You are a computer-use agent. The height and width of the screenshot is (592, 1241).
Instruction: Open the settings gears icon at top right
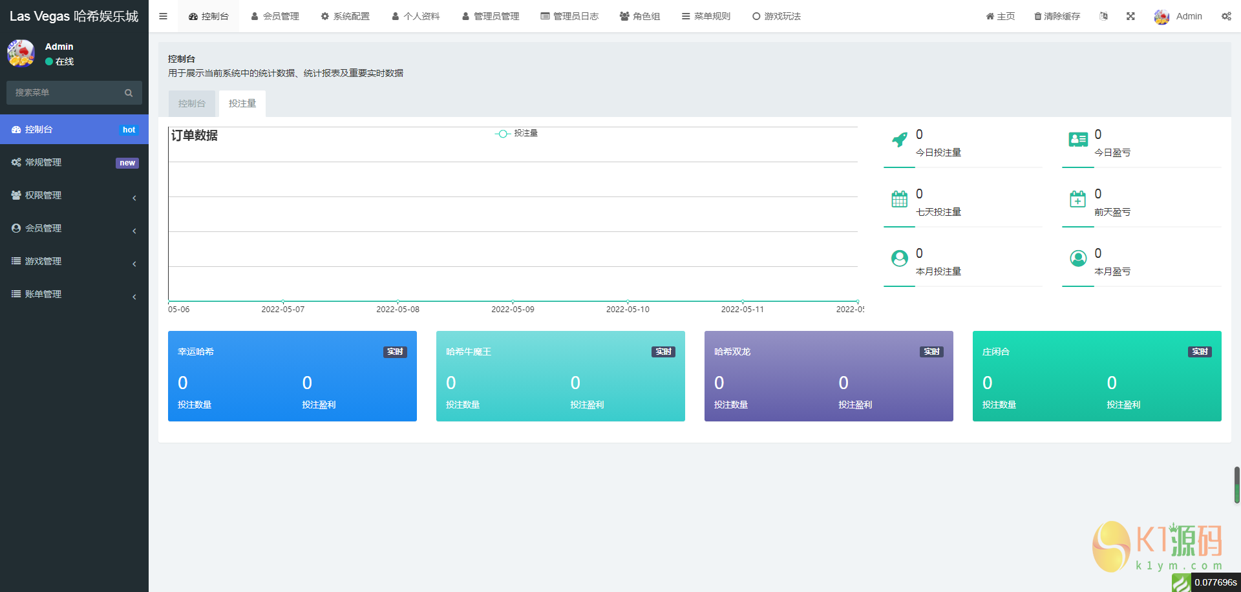pos(1226,16)
